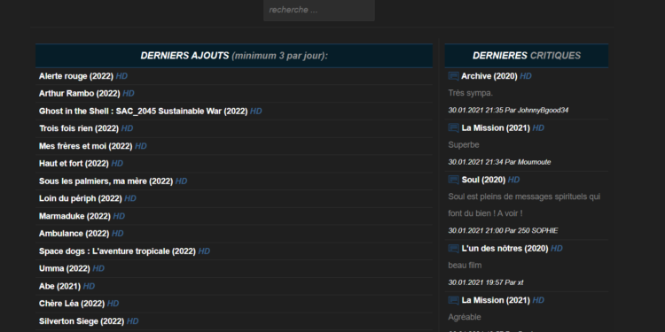Open Trois fois rien (2022)

(79, 128)
